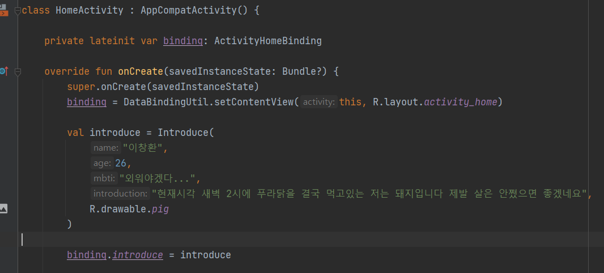Click the 'private' keyword
Viewport: 604px width, 273px height.
coord(64,40)
